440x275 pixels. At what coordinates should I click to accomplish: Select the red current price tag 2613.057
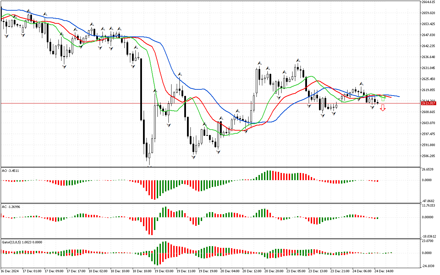click(x=428, y=103)
